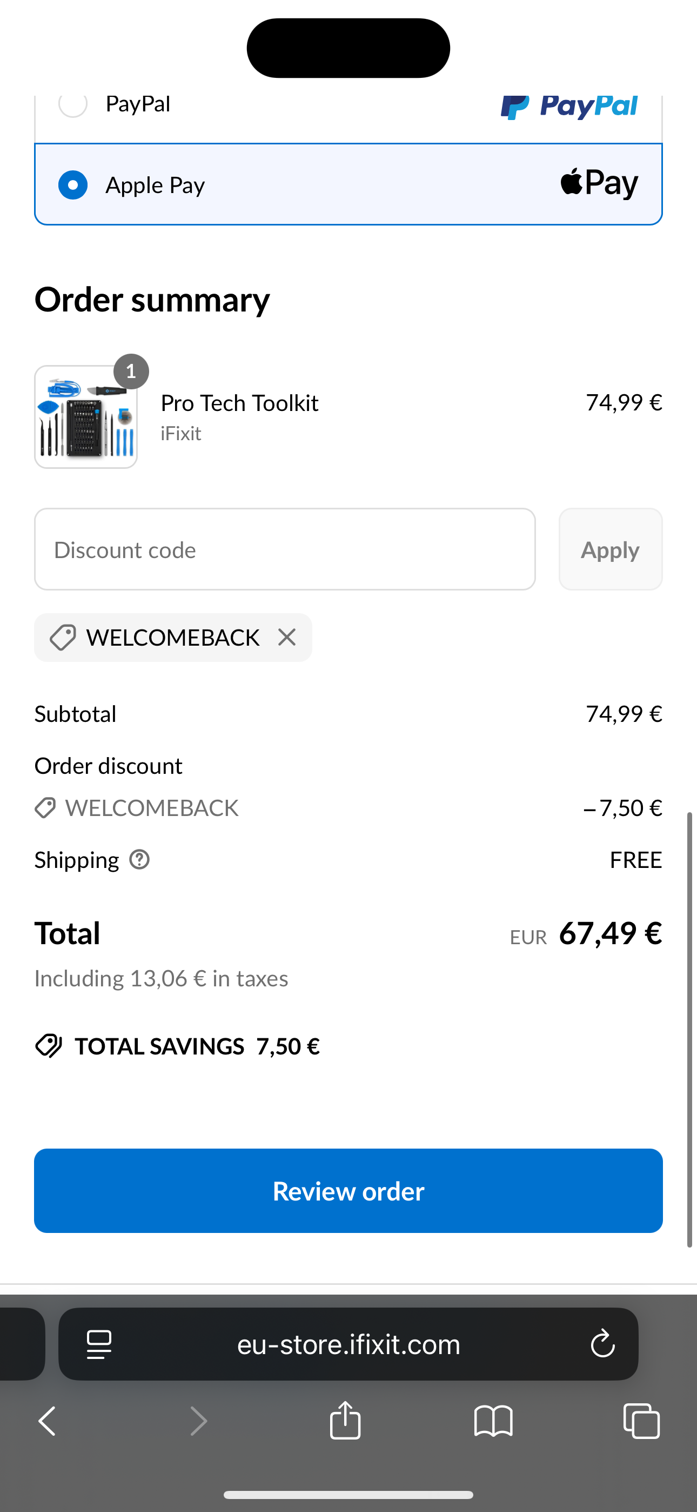Open Safari bookmarks
Screen dimensions: 697x1512
494,1421
